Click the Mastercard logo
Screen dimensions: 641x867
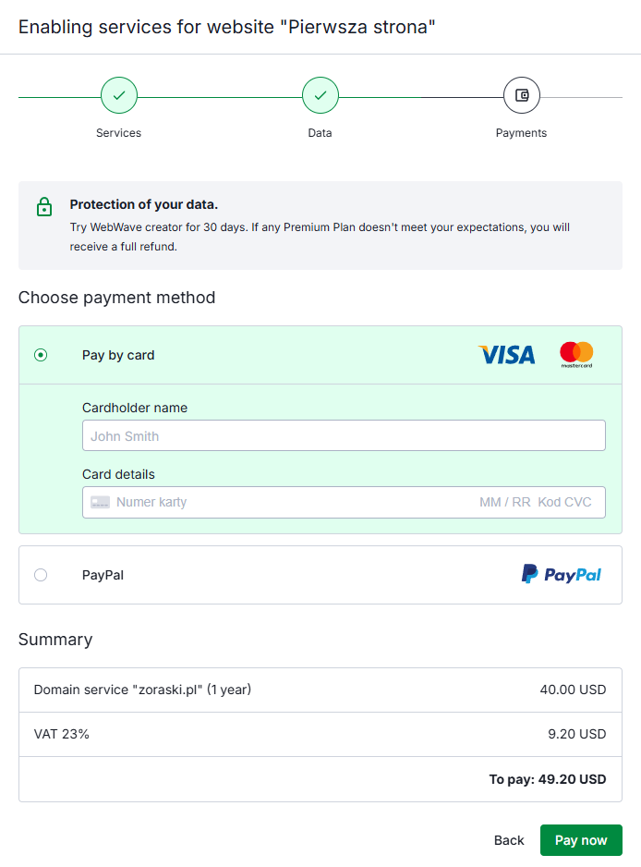[x=576, y=354]
